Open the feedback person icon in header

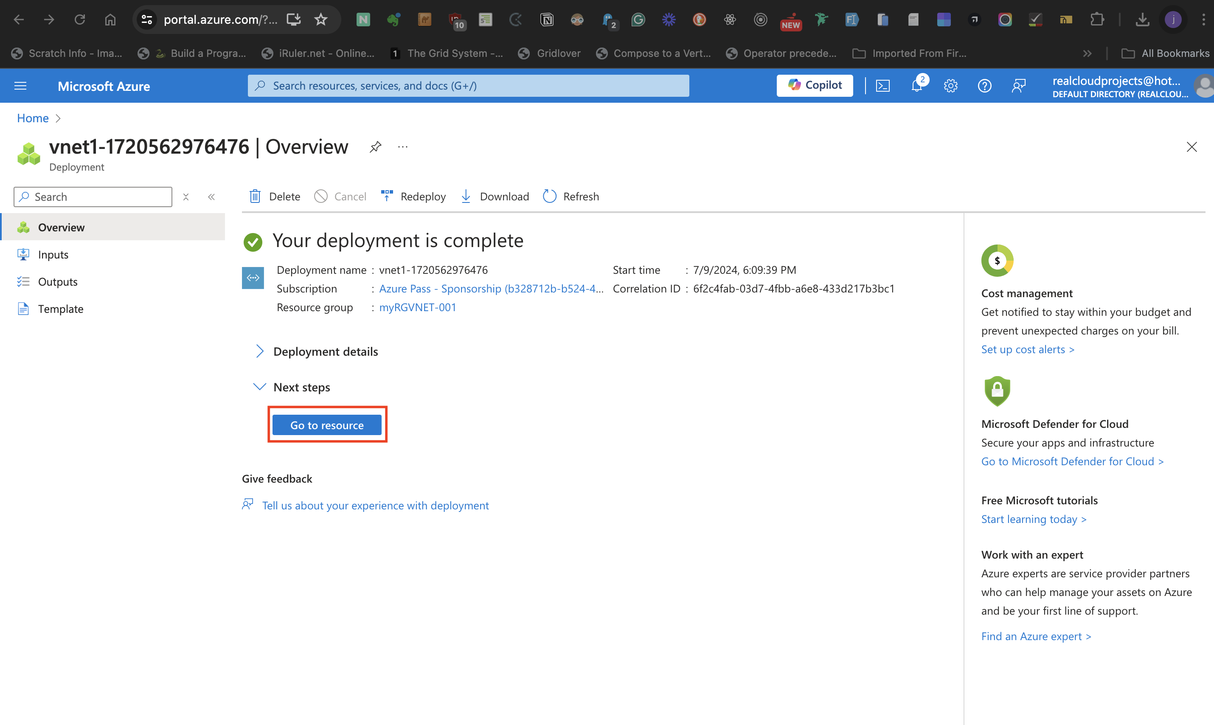pyautogui.click(x=1019, y=86)
